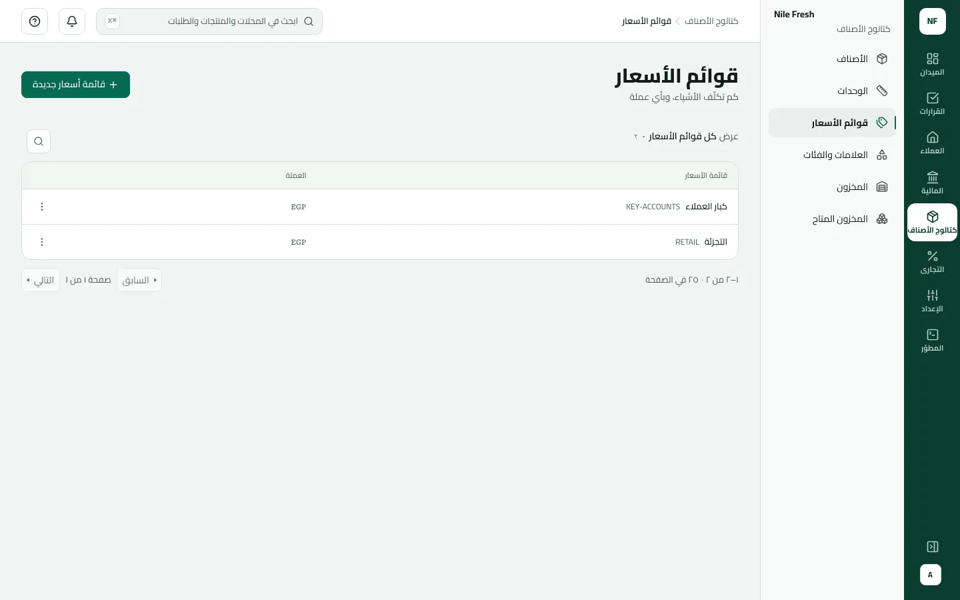The height and width of the screenshot is (600, 960).
Task: Open المطوّر section in the main rail
Action: click(x=932, y=340)
